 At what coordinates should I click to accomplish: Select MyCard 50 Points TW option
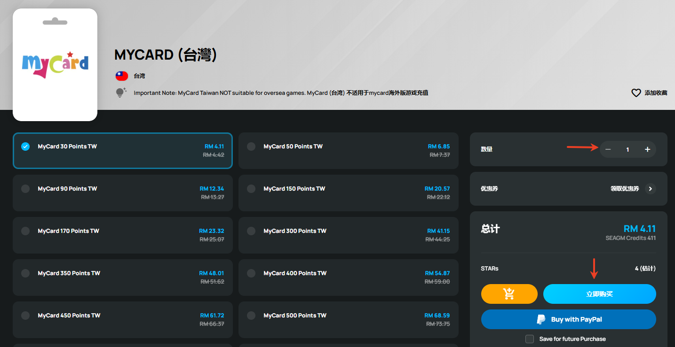pos(349,151)
